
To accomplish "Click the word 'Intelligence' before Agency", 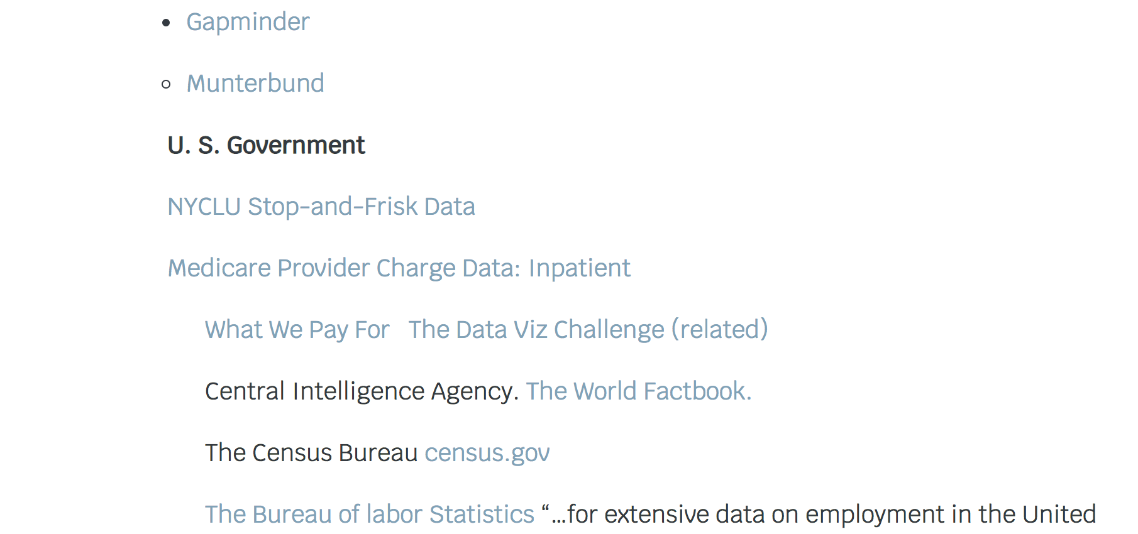I will (x=358, y=391).
